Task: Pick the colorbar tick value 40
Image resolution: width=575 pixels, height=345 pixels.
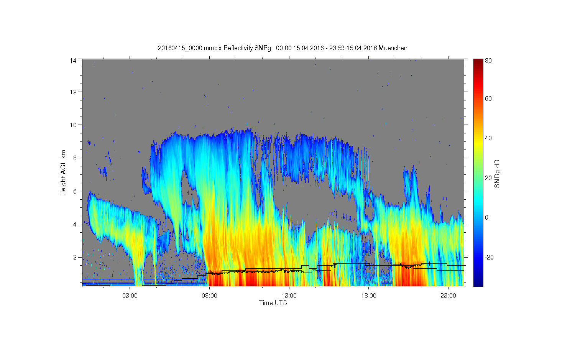Action: (x=488, y=138)
